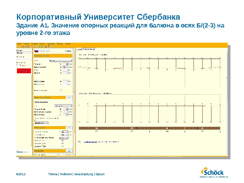The width and height of the screenshot is (244, 183).
Task: Click the green toolbar icon
Action: (42, 46)
